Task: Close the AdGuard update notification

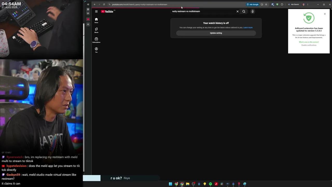Action: [x=325, y=14]
